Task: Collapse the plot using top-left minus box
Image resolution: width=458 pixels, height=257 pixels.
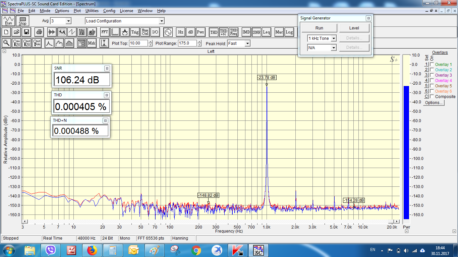Action: (x=4, y=51)
